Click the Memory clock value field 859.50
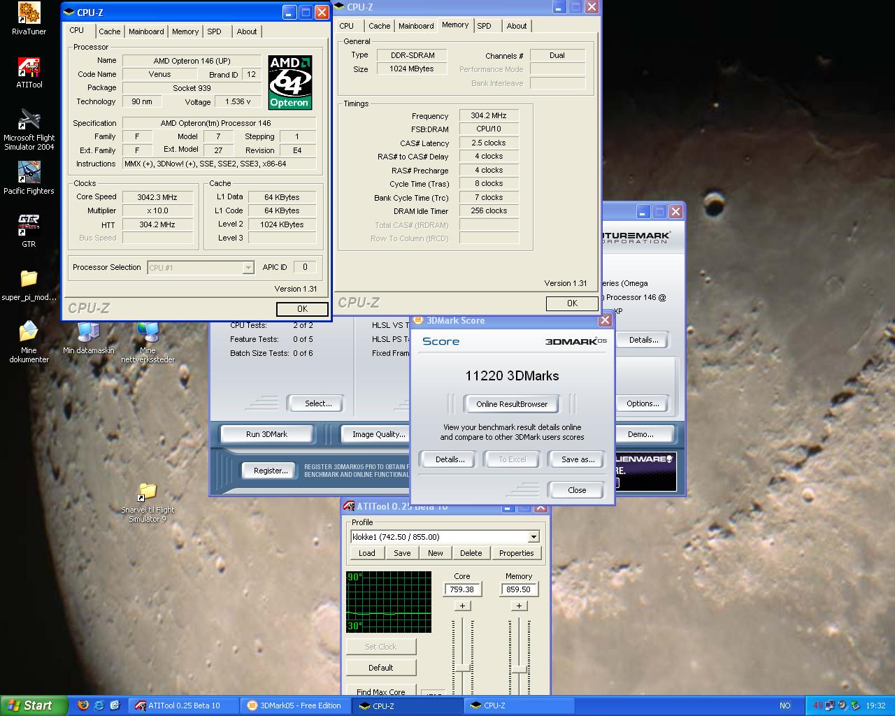Image resolution: width=895 pixels, height=716 pixels. 519,589
